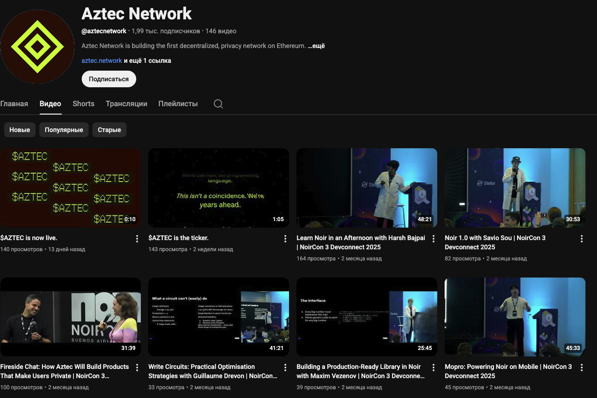This screenshot has width=597, height=398.
Task: Switch to the Shorts tab
Action: (x=83, y=104)
